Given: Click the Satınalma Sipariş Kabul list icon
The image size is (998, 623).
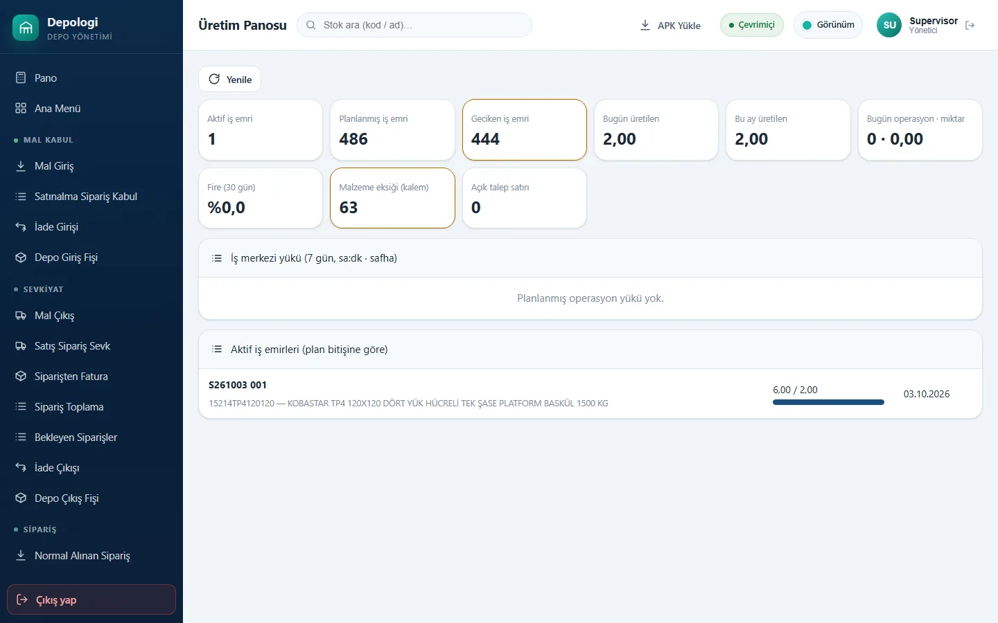Looking at the screenshot, I should (x=21, y=196).
